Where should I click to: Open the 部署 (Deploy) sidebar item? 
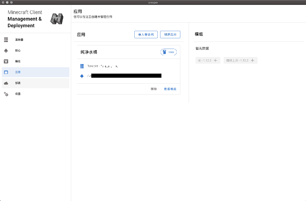tap(35, 83)
